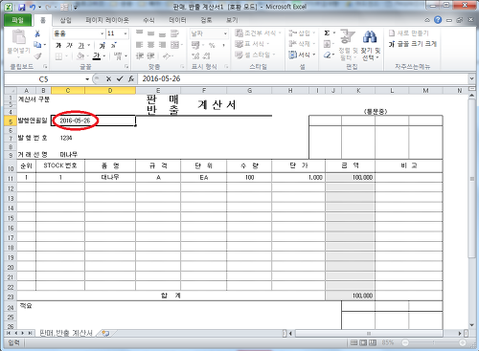This screenshot has width=479, height=351.
Task: Open Excel Help question mark
Action: click(438, 20)
